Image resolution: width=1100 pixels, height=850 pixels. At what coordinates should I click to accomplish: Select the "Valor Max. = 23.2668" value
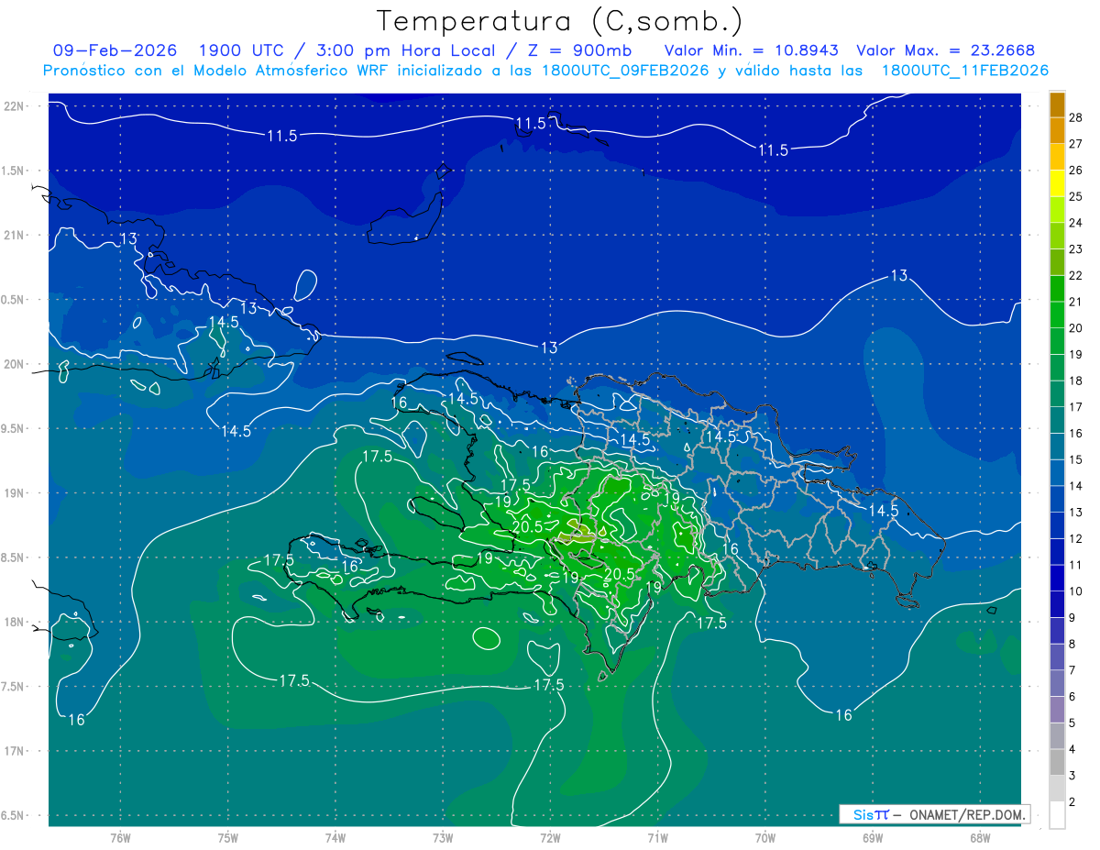point(946,50)
